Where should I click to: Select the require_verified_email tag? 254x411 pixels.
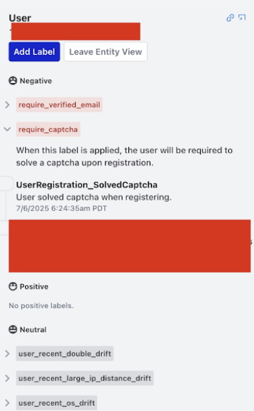click(x=59, y=105)
